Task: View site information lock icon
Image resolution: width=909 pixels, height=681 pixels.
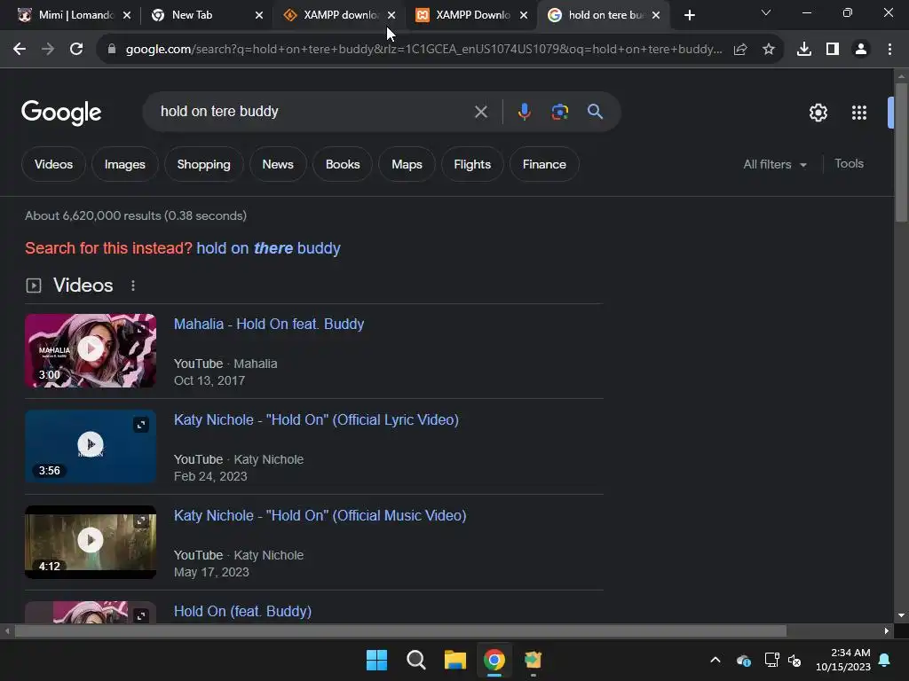Action: click(x=111, y=50)
